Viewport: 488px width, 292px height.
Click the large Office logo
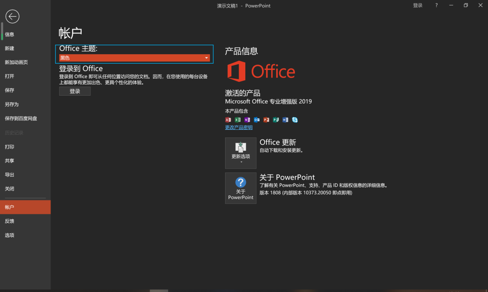pos(261,71)
